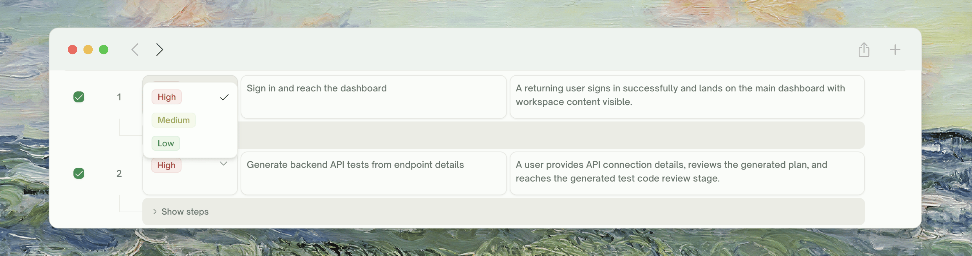Edit the title 'Generate backend API tests from endpoint details'
This screenshot has height=256, width=972.
374,174
